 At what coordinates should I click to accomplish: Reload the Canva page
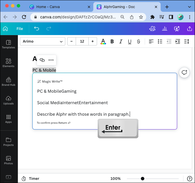(x=24, y=17)
